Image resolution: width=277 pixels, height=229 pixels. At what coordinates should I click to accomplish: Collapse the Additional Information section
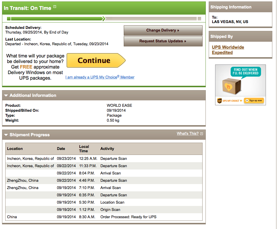pos(6,95)
